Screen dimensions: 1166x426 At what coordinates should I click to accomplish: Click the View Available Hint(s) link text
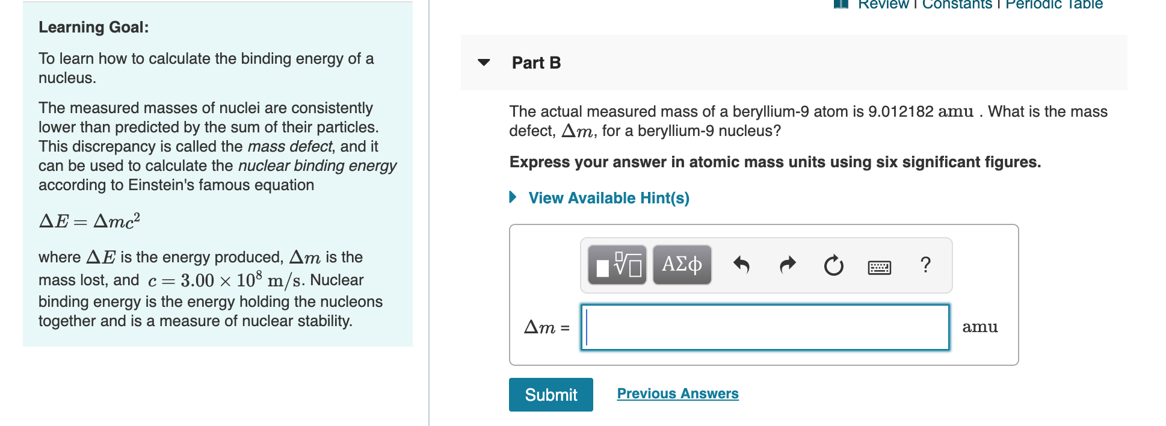[608, 197]
